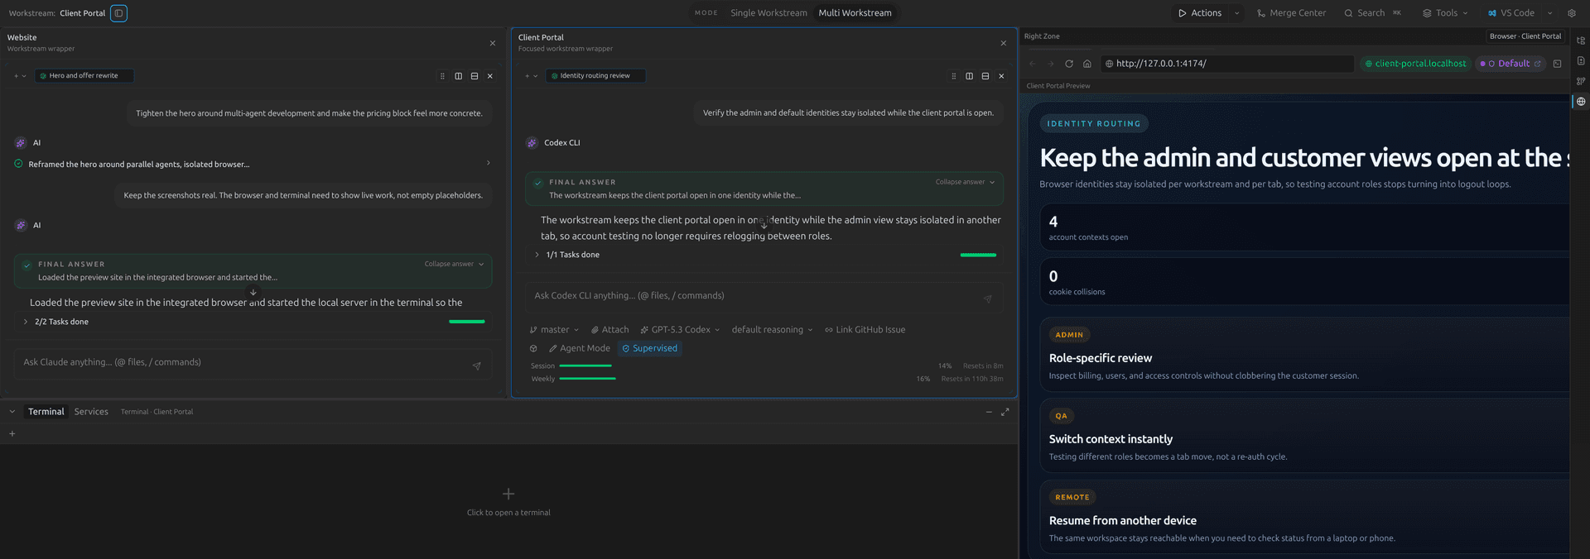Toggle Supervised mode
Screen dimensions: 1590x559
(x=650, y=349)
